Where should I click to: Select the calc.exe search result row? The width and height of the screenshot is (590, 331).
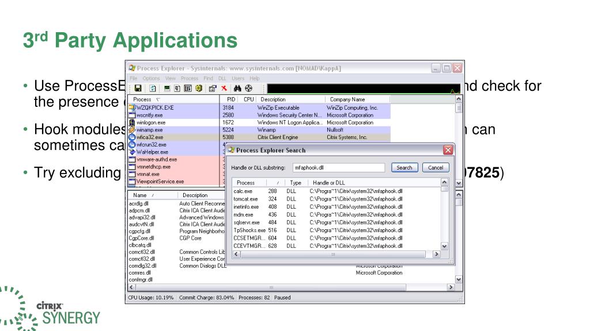[336, 191]
